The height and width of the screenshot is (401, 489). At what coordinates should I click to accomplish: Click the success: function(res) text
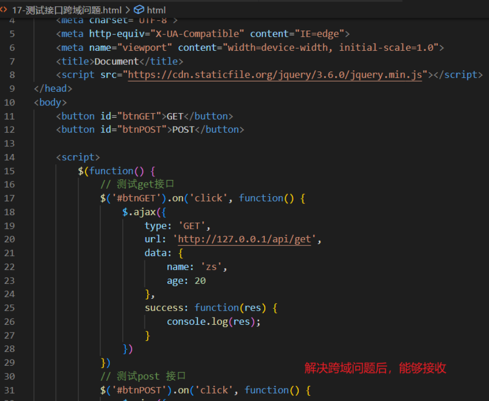tap(205, 308)
